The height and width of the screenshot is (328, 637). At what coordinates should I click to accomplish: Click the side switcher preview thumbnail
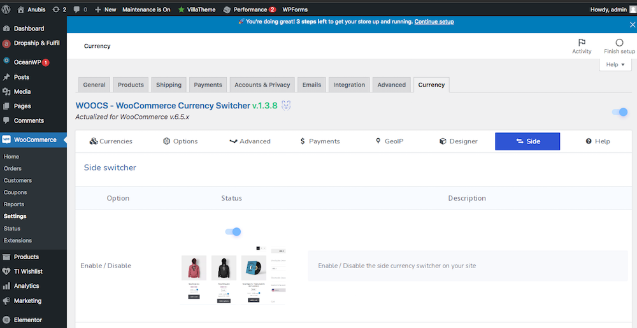[x=233, y=275]
